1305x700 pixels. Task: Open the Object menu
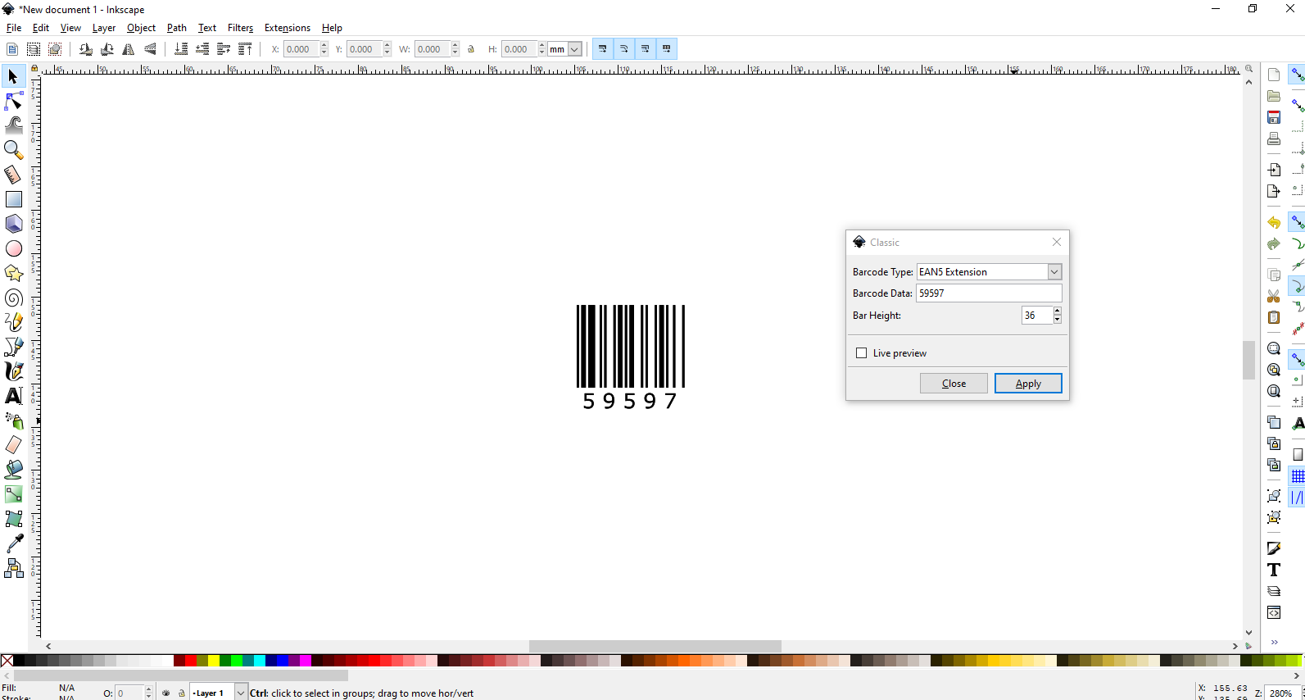(141, 28)
